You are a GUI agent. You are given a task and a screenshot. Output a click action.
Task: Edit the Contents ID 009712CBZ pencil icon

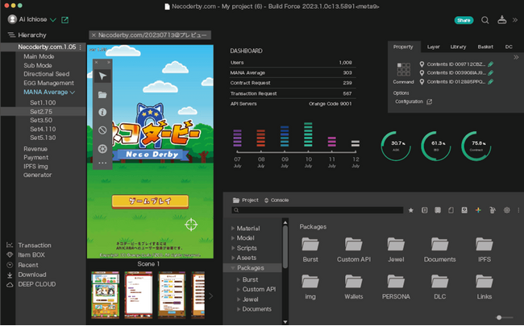click(491, 64)
